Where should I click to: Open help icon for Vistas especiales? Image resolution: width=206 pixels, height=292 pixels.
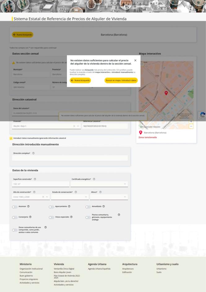pos(71,217)
